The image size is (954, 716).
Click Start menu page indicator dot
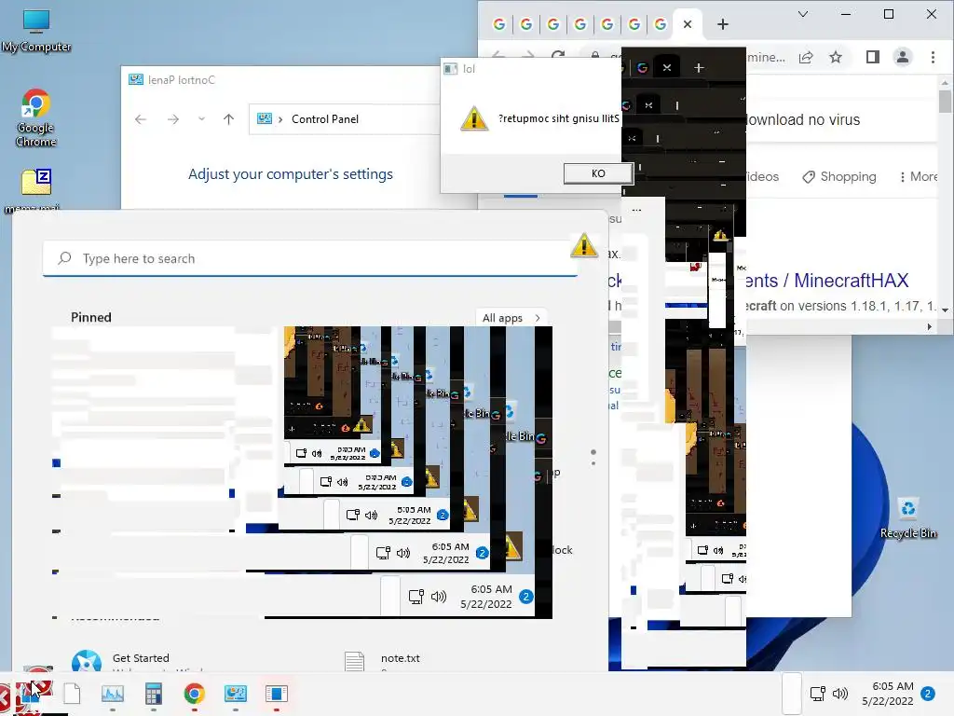pyautogui.click(x=593, y=452)
